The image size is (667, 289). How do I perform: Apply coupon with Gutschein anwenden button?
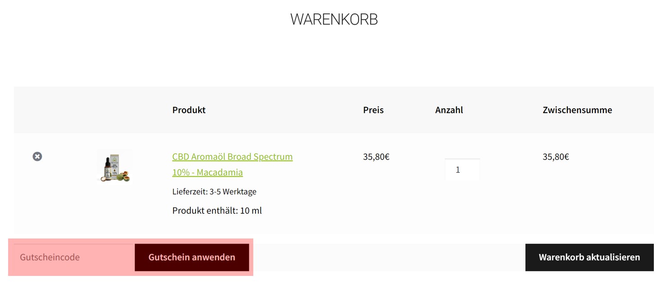[x=192, y=257]
